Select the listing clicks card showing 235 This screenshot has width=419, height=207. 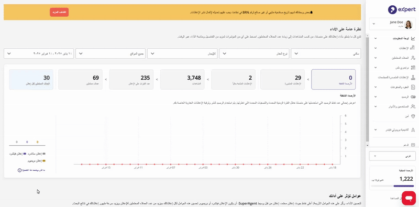(x=131, y=80)
